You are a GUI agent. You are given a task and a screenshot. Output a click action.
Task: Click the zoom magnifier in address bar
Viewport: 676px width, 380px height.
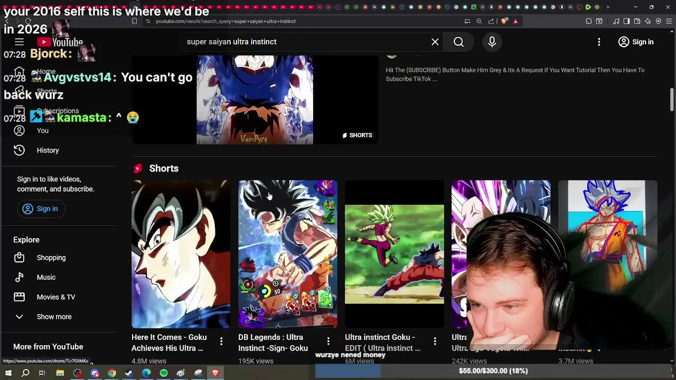point(479,21)
